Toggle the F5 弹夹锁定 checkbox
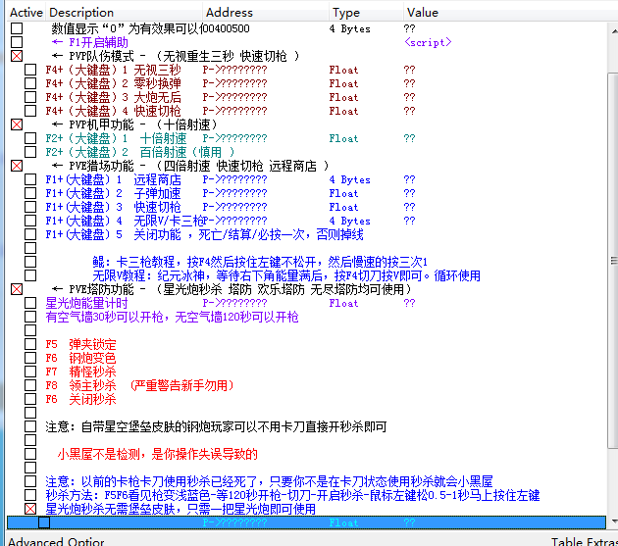The height and width of the screenshot is (546, 618). (x=30, y=345)
